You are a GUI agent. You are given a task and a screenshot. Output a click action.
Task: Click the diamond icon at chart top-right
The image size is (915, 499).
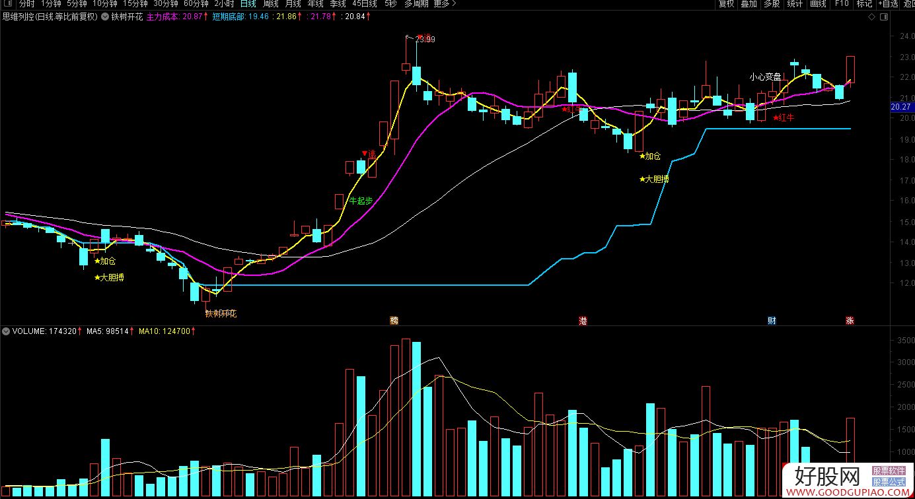point(871,16)
